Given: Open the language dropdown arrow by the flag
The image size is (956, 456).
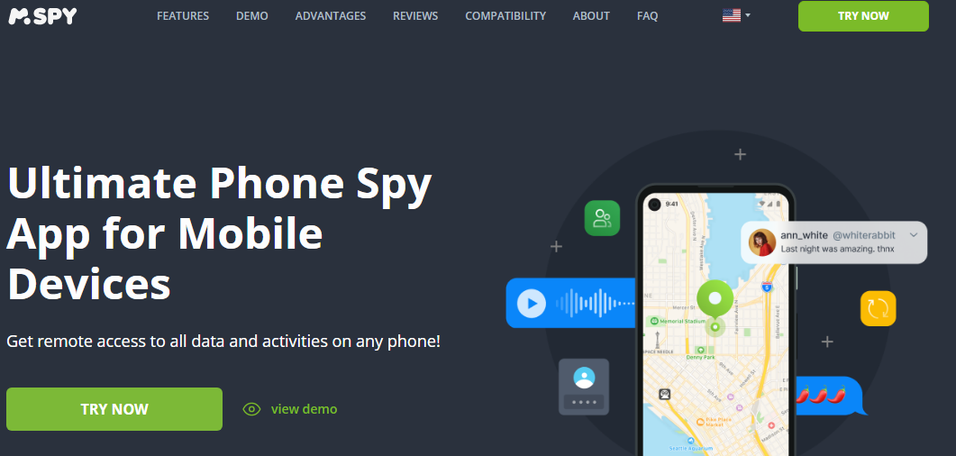Looking at the screenshot, I should click(748, 16).
